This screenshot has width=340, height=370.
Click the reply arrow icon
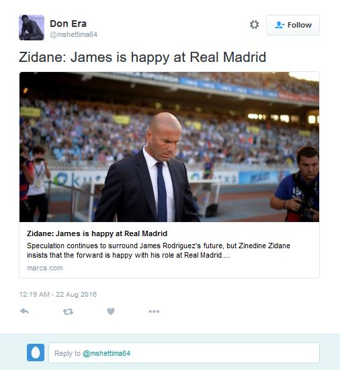[24, 311]
